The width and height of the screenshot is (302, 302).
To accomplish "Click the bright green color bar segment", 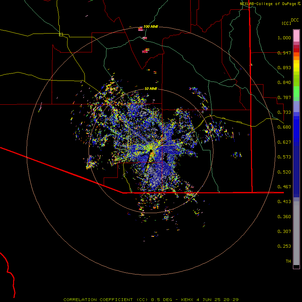I will (x=296, y=92).
